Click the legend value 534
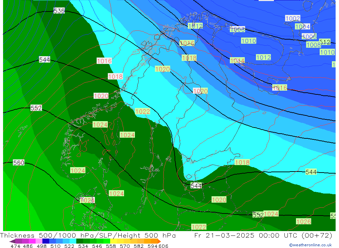The height and width of the screenshot is (248, 339). tap(83, 246)
